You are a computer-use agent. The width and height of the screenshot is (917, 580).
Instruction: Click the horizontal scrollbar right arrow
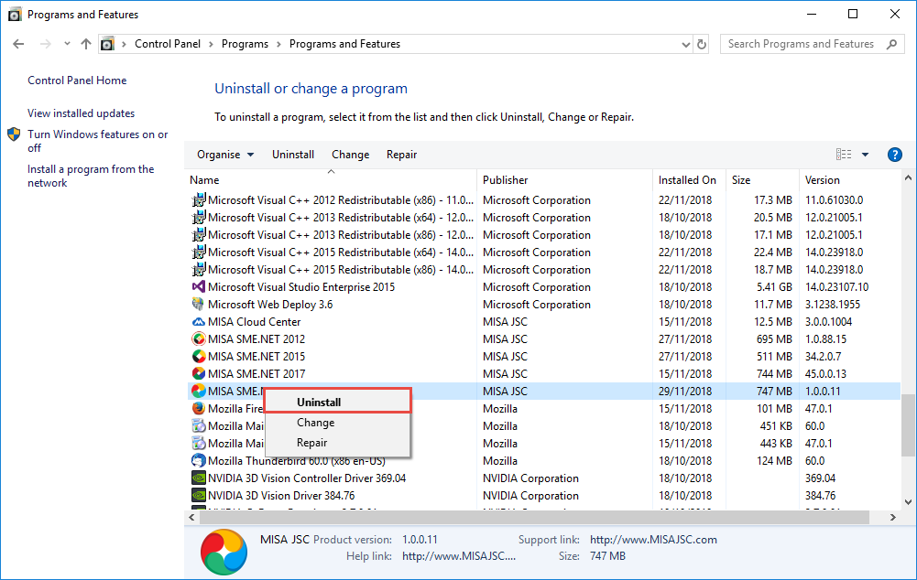point(892,518)
